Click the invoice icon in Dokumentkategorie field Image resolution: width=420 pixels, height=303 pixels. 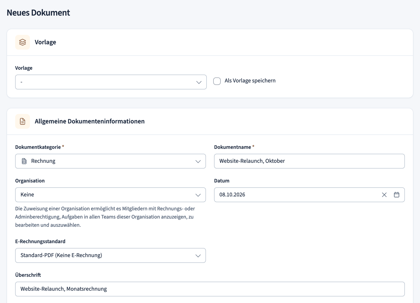click(x=24, y=161)
